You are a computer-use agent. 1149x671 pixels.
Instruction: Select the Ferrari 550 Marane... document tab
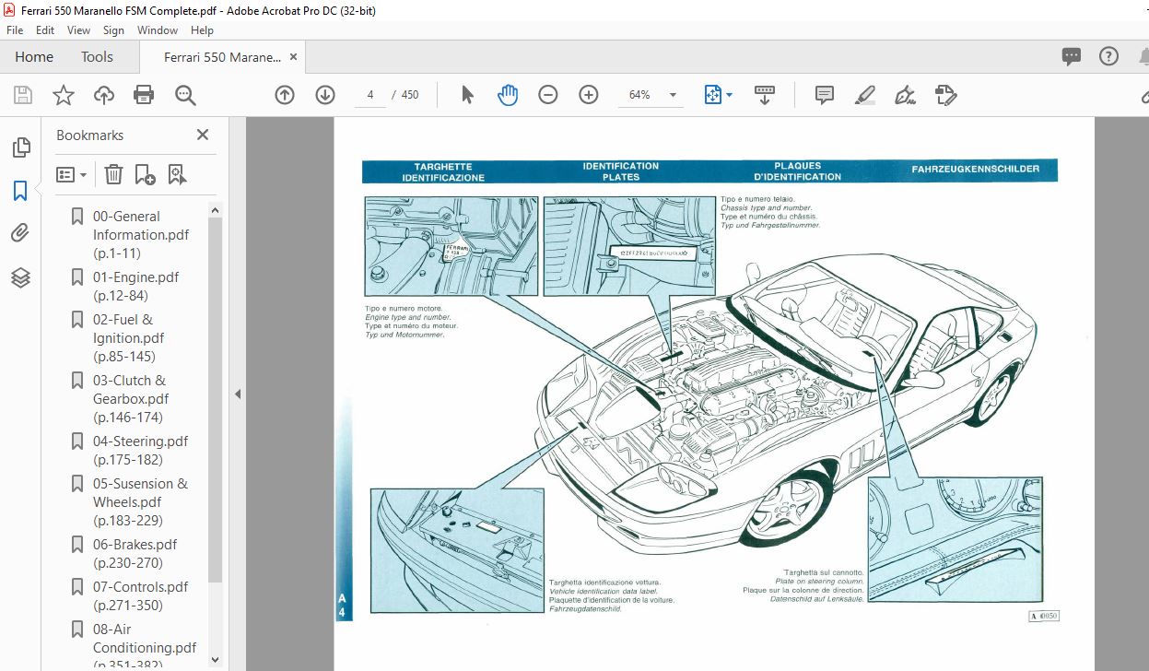click(222, 57)
